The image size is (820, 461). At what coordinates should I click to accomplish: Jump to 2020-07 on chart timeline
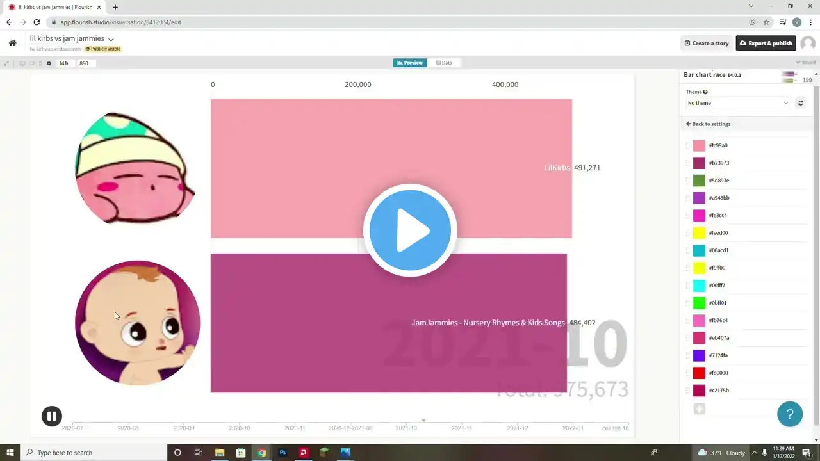click(72, 428)
